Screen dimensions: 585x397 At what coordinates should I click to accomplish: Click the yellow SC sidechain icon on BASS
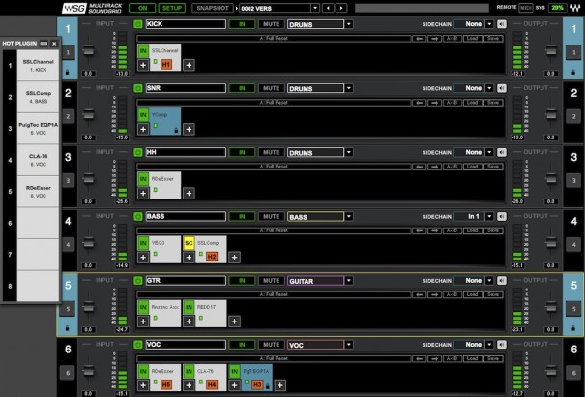pos(190,242)
